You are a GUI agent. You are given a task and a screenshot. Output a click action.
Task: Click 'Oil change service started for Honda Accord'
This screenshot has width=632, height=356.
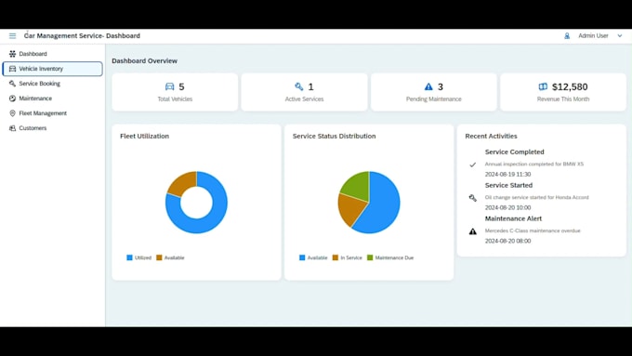[536, 198]
